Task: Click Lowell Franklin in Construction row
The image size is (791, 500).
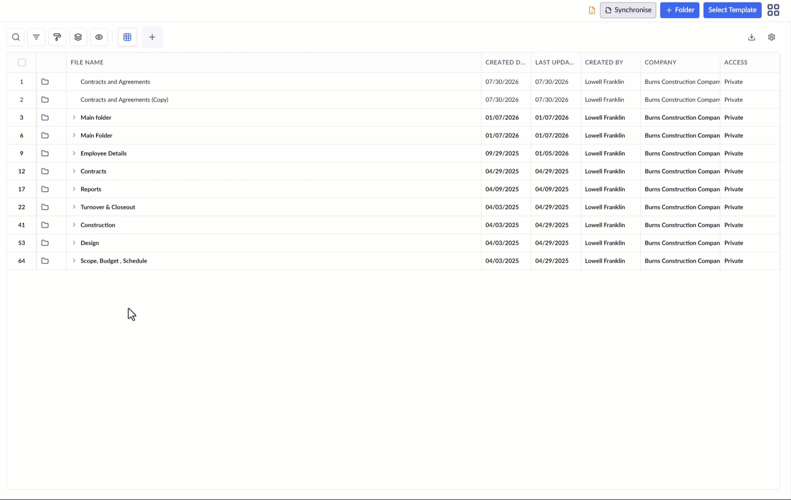Action: click(x=605, y=225)
